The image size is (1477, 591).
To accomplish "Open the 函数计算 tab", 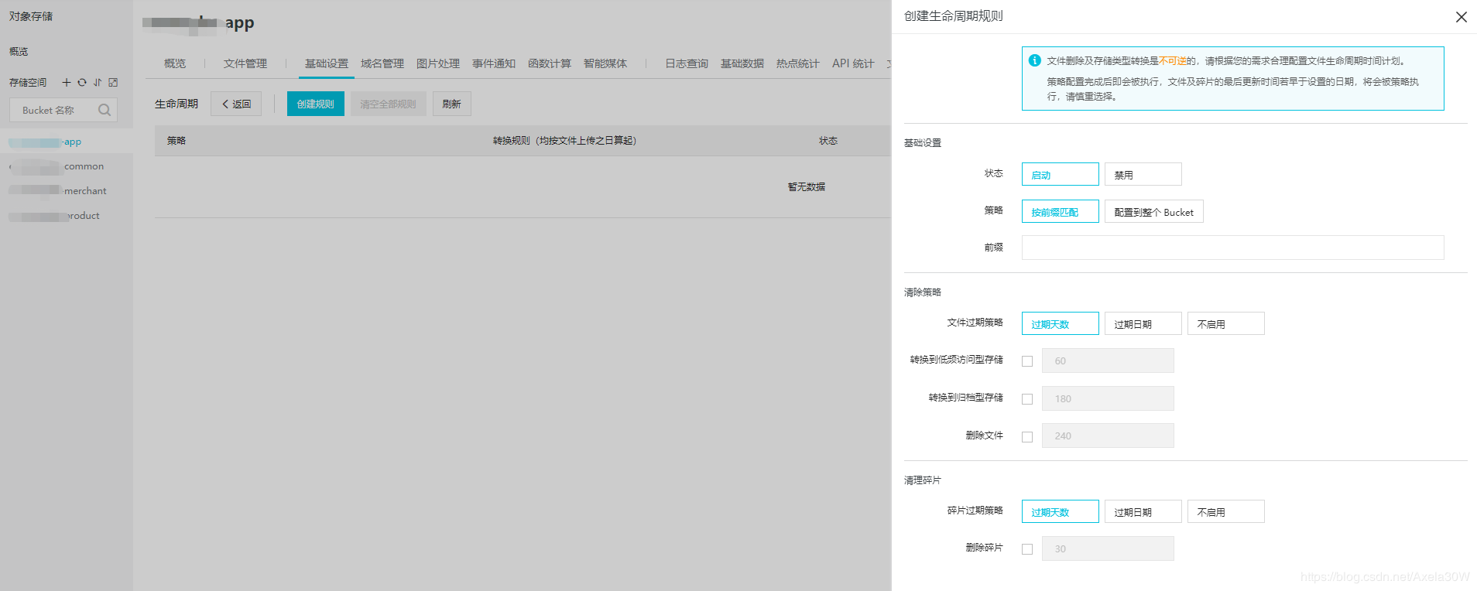I will (550, 63).
